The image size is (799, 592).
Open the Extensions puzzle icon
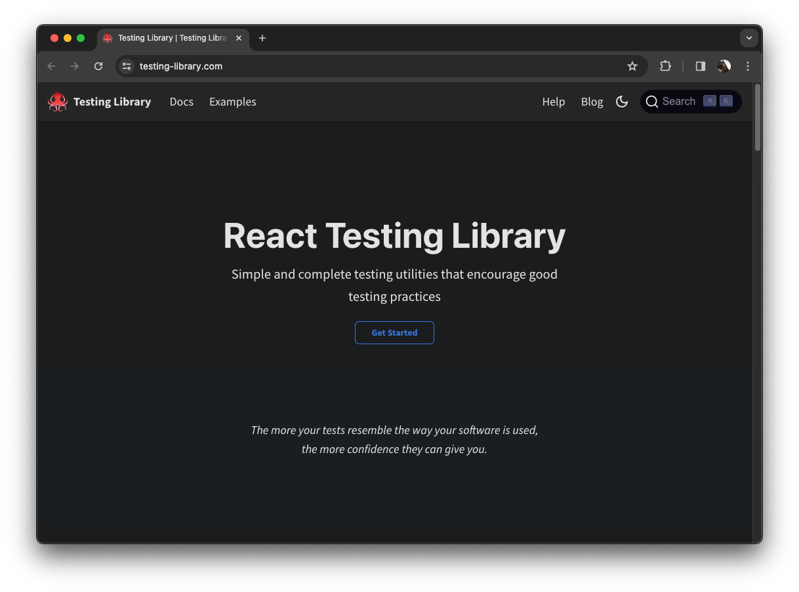[x=665, y=66]
